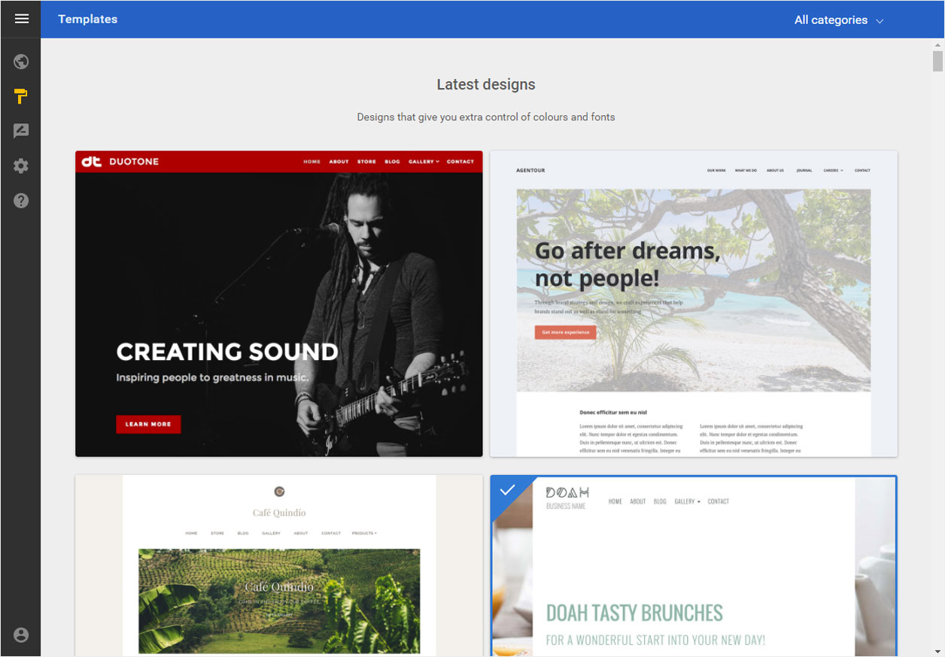Screen dimensions: 945x657
Task: Open the help question mark icon
Action: pos(21,201)
